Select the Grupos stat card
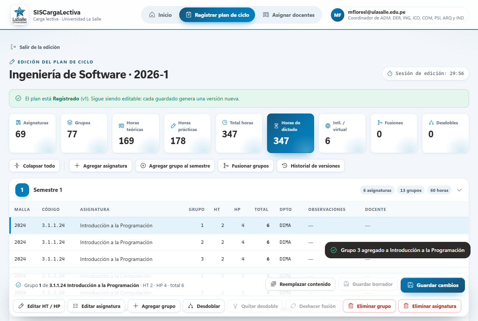This screenshot has height=321, width=478. click(x=84, y=133)
